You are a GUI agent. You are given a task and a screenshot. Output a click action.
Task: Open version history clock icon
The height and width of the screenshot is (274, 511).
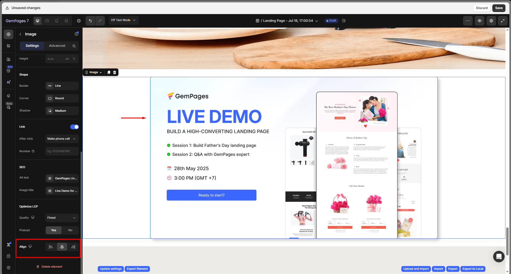[x=79, y=21]
